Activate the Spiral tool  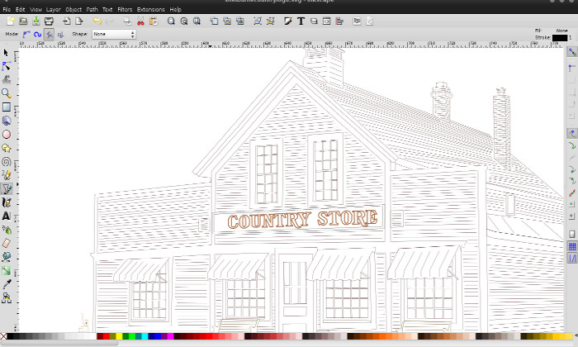tap(6, 161)
